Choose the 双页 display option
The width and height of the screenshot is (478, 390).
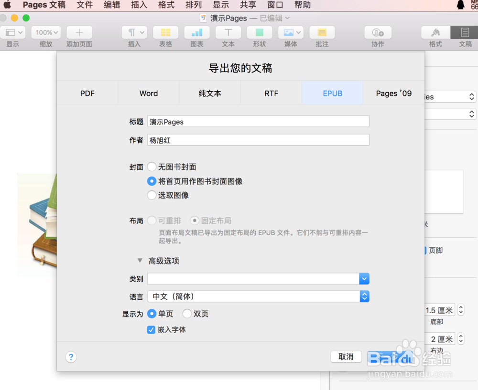click(187, 314)
